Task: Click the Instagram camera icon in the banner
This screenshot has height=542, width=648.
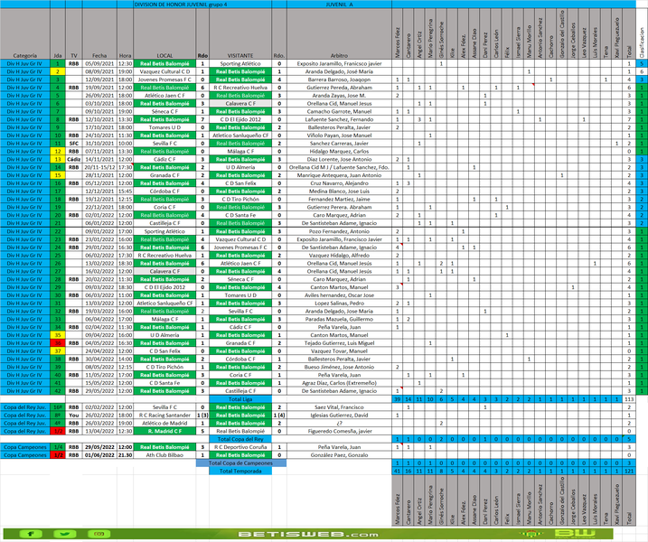Action: click(99, 534)
